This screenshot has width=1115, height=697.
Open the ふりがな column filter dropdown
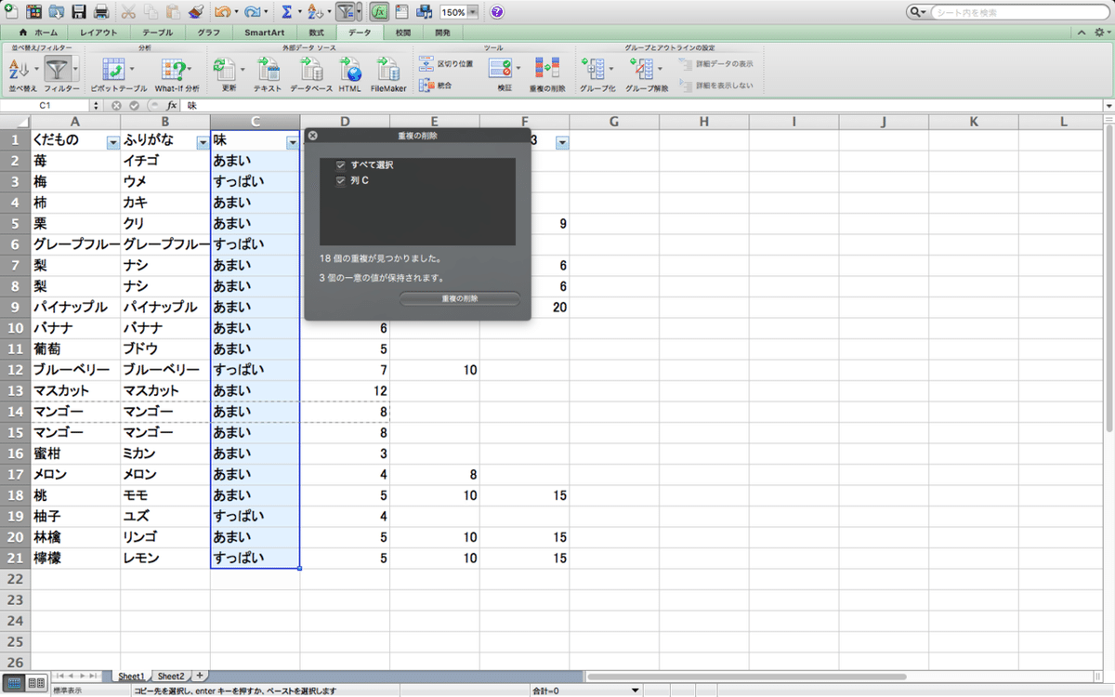point(203,142)
